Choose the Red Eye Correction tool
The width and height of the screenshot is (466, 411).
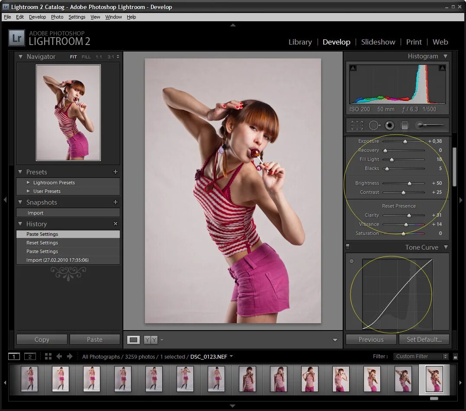389,125
